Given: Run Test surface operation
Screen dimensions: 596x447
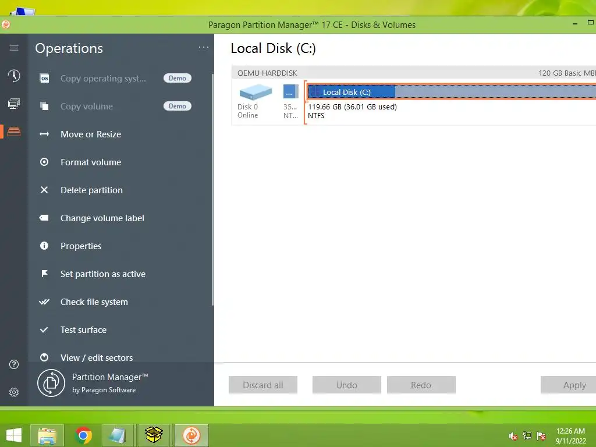Looking at the screenshot, I should pos(84,330).
